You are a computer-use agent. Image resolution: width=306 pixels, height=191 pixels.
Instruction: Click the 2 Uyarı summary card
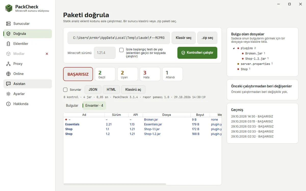127,74
